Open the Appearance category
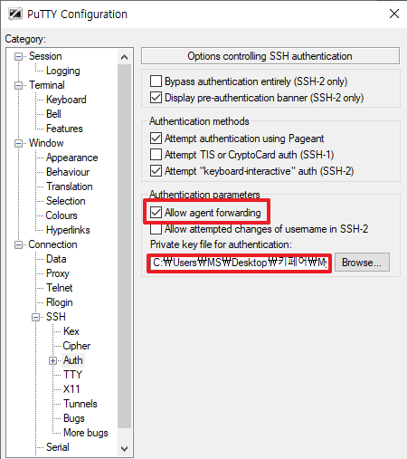Screen dimensions: 407x459 tap(71, 158)
